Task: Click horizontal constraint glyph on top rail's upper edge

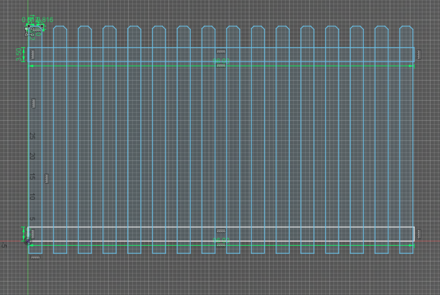Action: click(x=221, y=52)
